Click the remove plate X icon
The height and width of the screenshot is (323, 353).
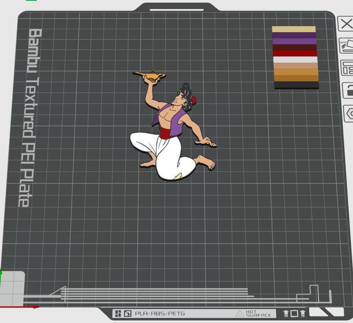click(x=345, y=24)
